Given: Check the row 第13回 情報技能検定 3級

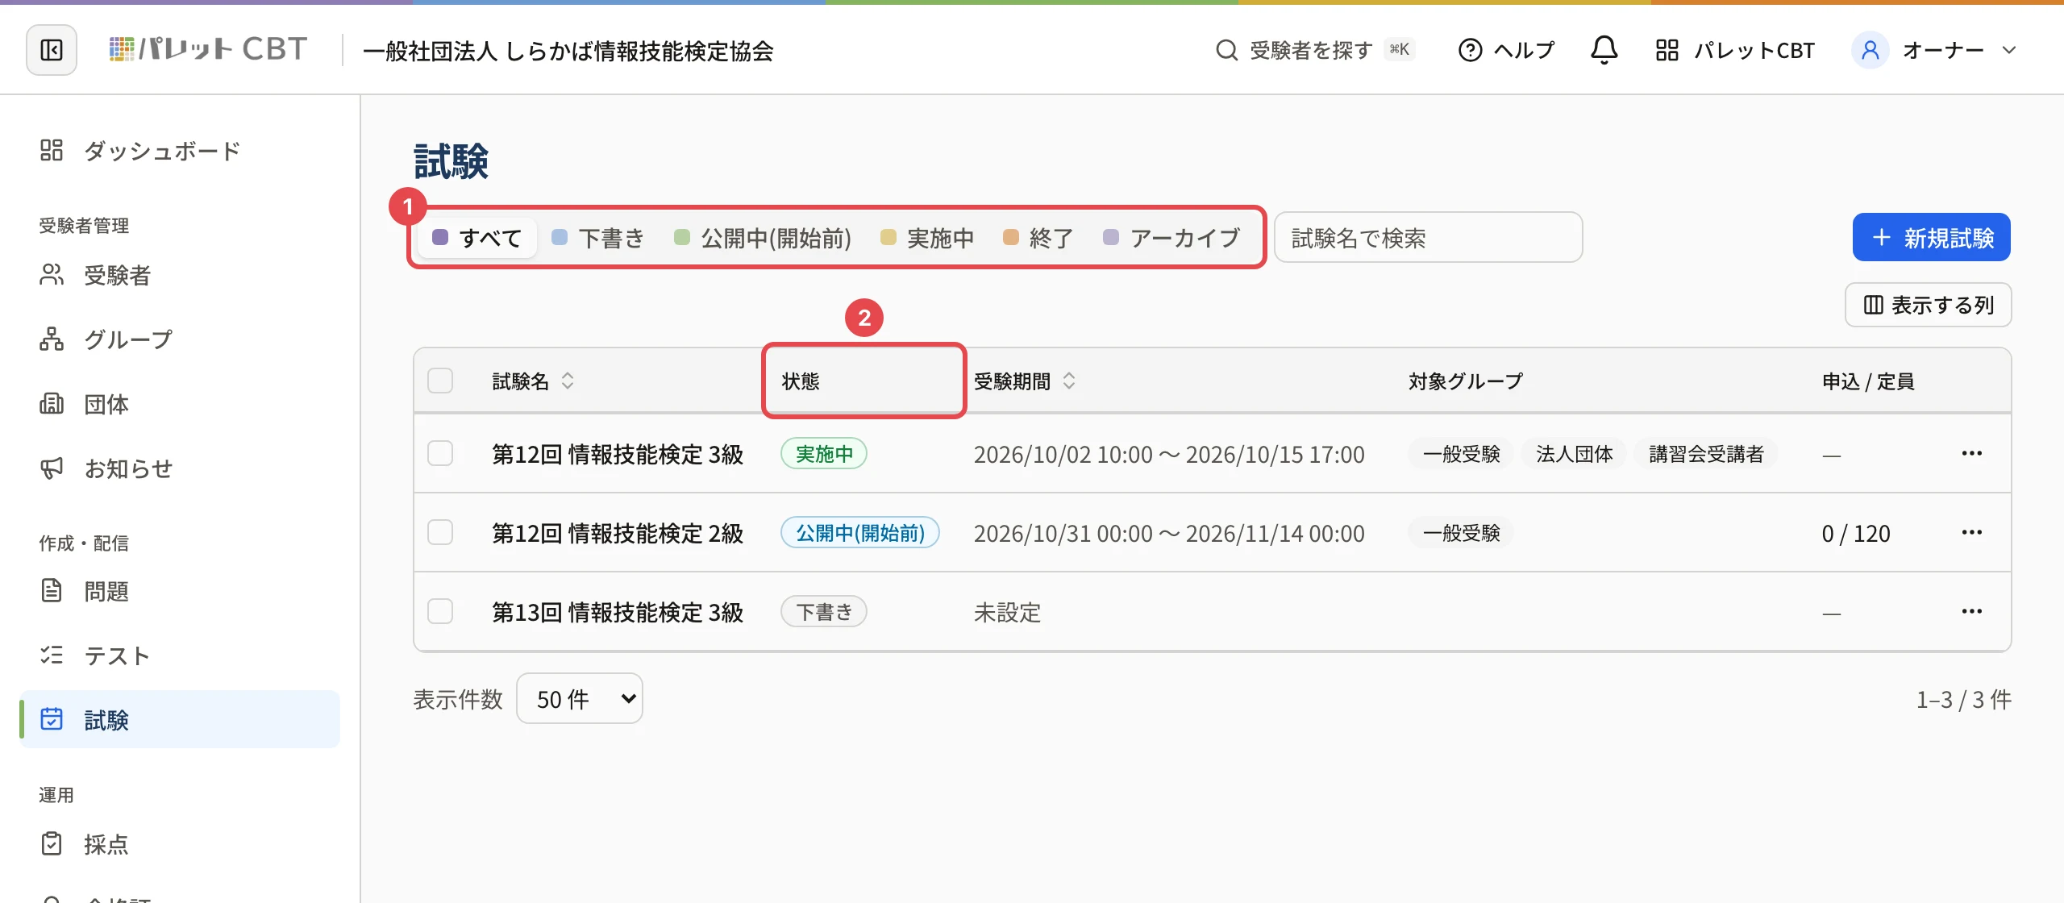Looking at the screenshot, I should 440,611.
